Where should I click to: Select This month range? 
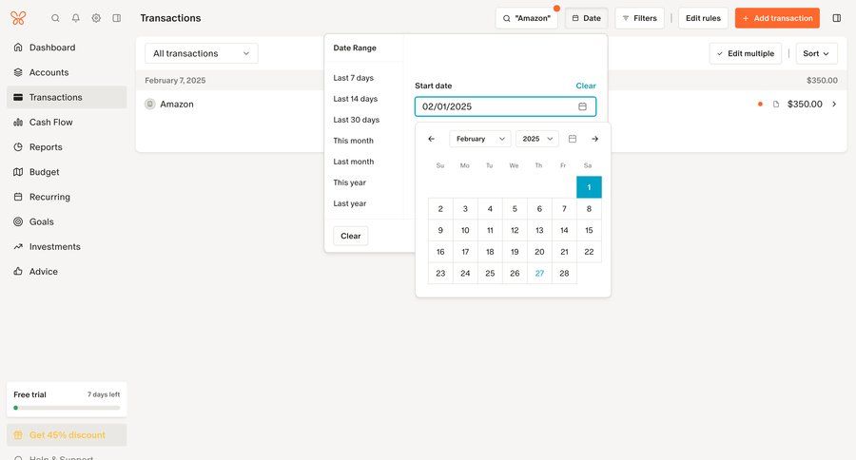[x=353, y=141]
